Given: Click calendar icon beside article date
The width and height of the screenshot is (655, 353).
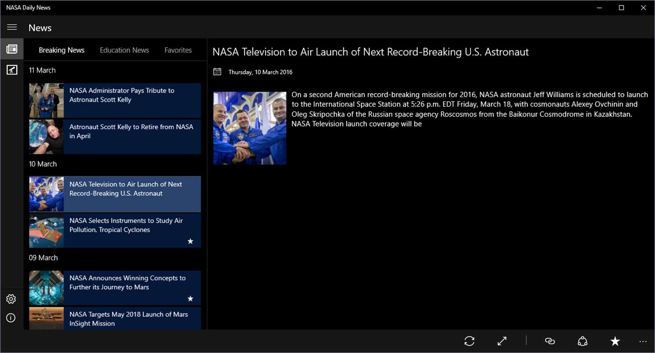Looking at the screenshot, I should coord(217,72).
